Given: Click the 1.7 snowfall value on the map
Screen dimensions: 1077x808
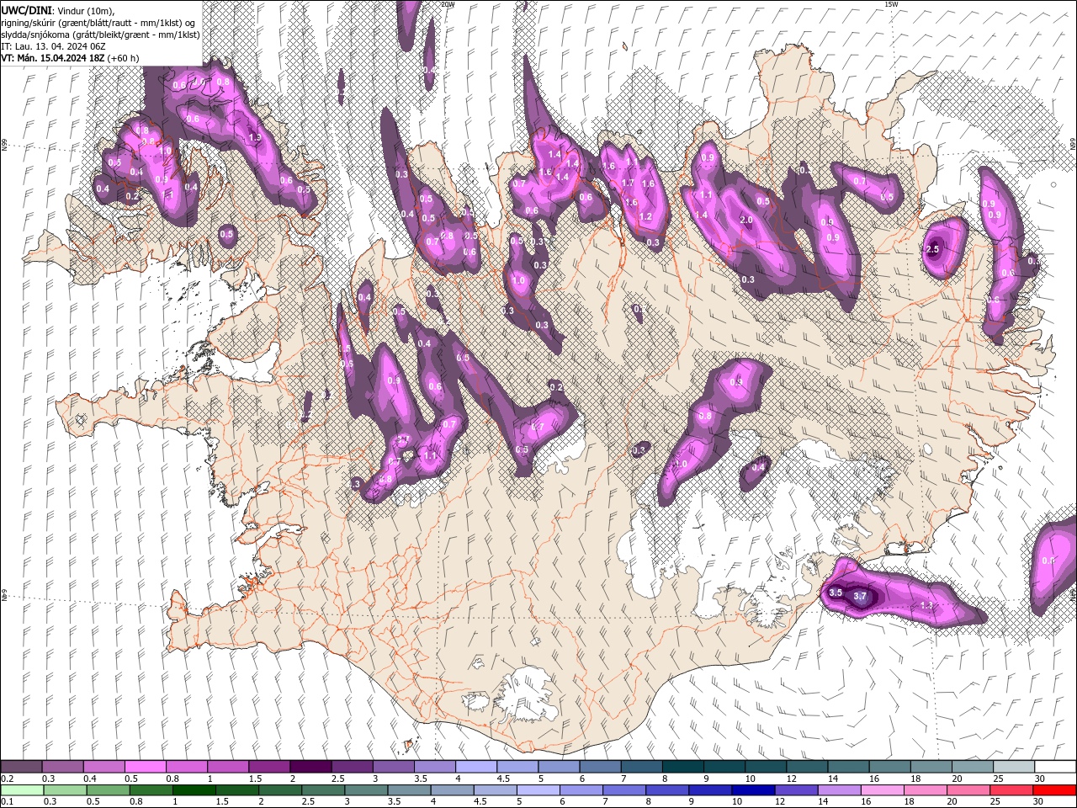Looking at the screenshot, I should tap(628, 183).
